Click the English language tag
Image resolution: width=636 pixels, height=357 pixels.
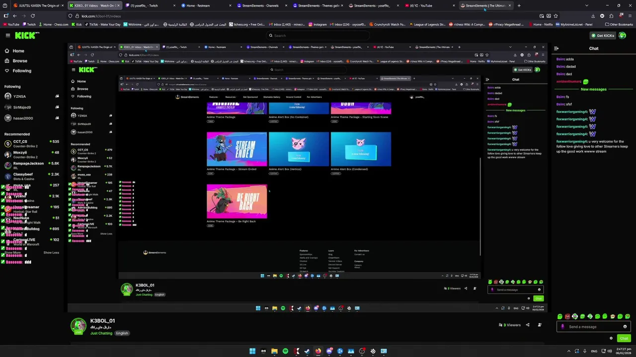click(x=122, y=333)
